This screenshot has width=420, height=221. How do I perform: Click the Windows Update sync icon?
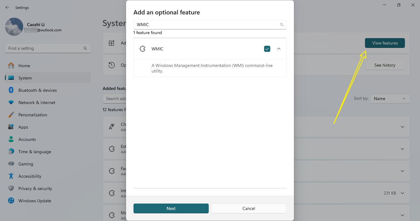(x=11, y=201)
